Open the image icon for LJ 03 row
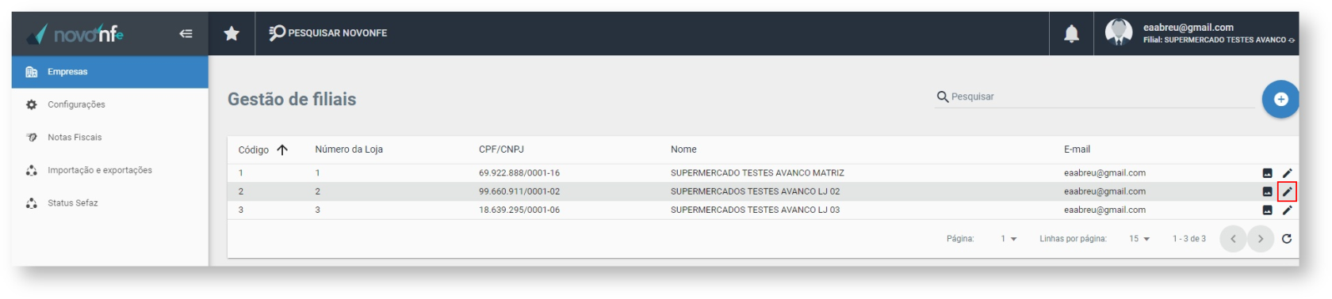Image resolution: width=1332 pixels, height=299 pixels. pyautogui.click(x=1267, y=210)
